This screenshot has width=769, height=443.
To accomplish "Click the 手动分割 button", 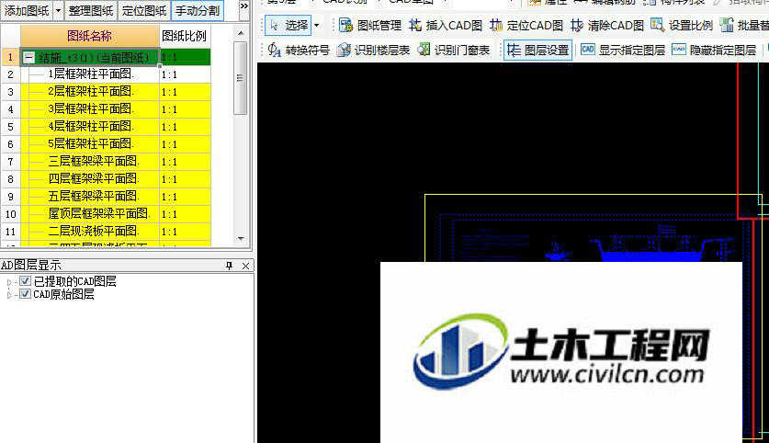I will click(198, 10).
